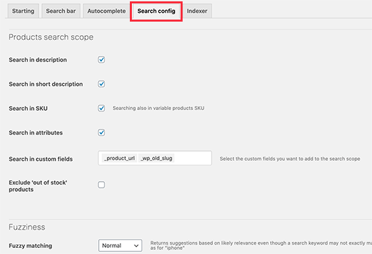Screen dimensions: 372x254
Task: Click the Fuzzy matching dropdown chevron arrow
Action: coord(136,246)
